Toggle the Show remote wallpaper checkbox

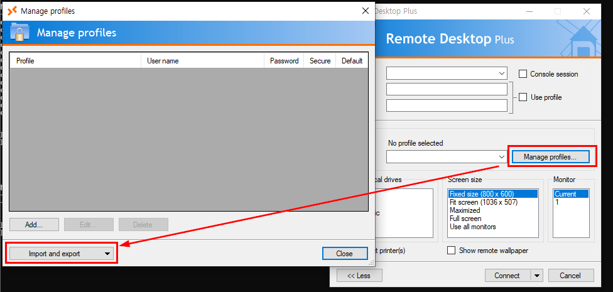pos(451,250)
